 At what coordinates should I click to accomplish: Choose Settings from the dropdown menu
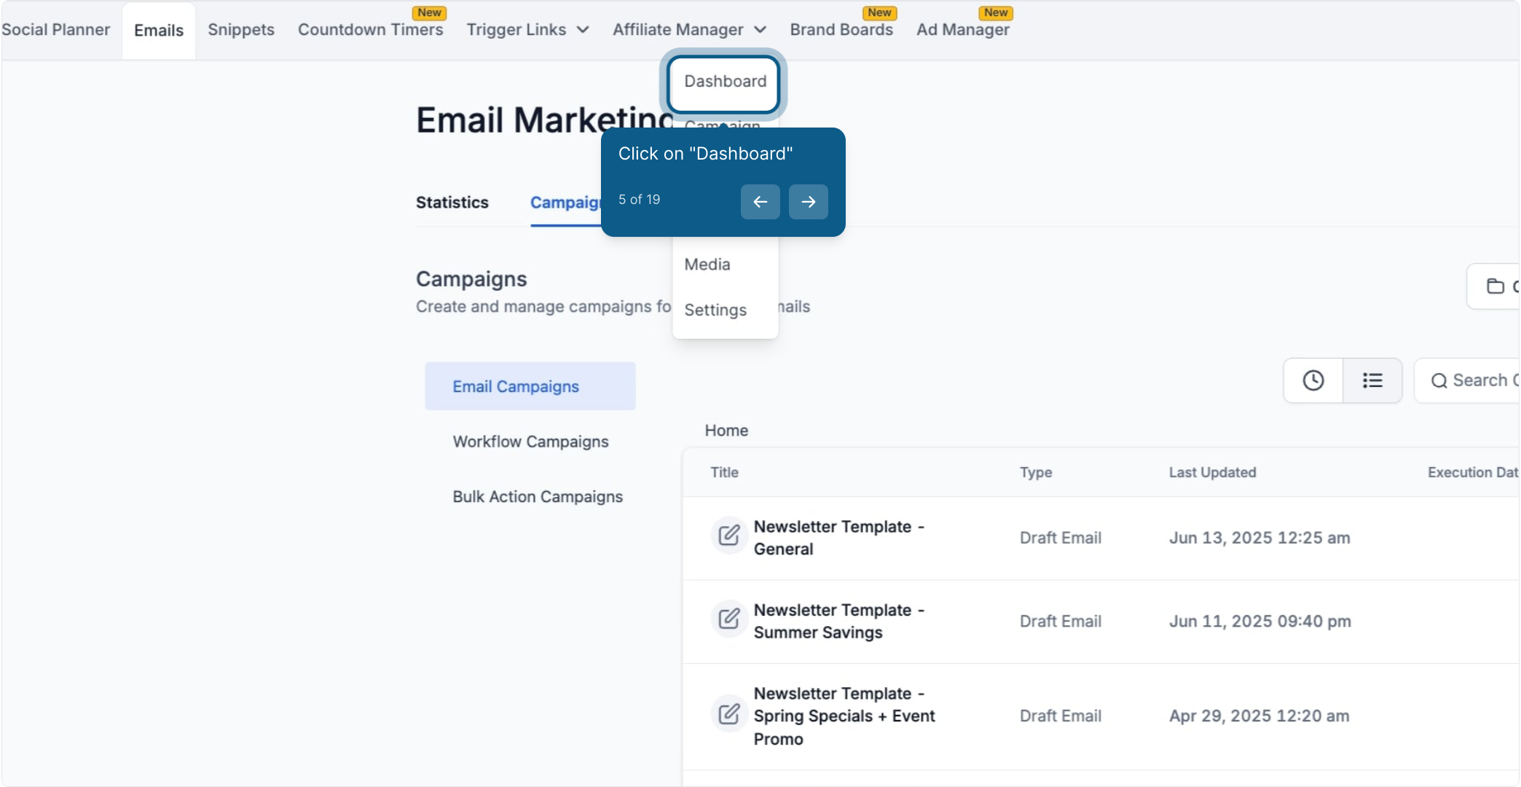[715, 310]
